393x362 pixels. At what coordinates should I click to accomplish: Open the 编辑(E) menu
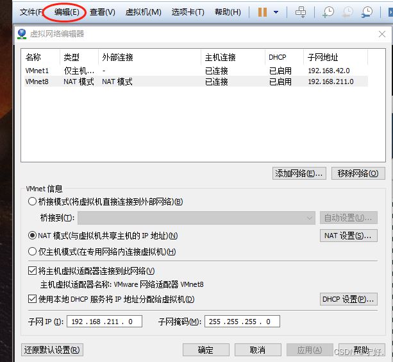[x=67, y=12]
